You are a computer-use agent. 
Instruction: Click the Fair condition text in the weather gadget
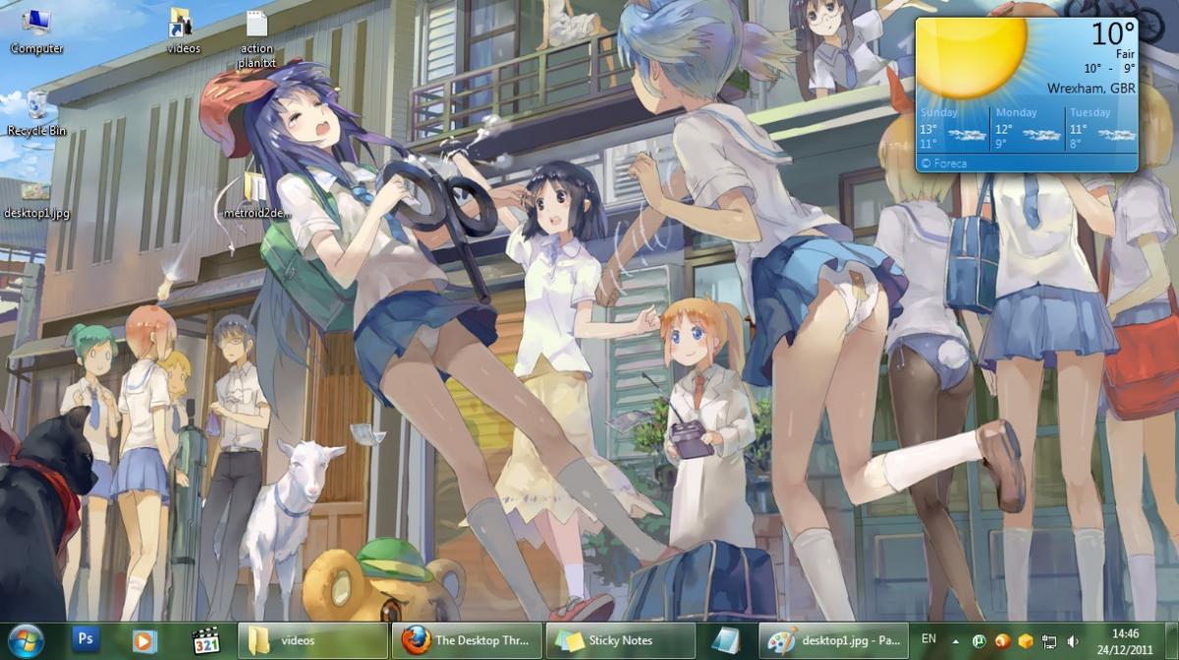[x=1126, y=54]
